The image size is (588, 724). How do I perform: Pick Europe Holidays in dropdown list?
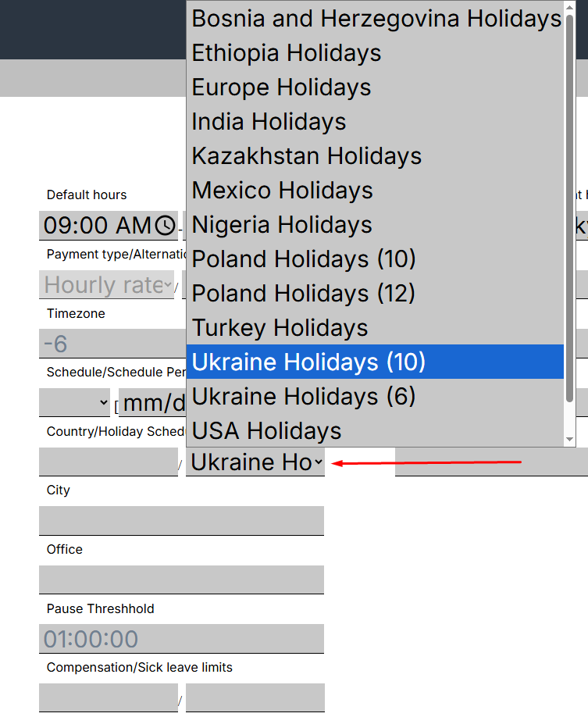pyautogui.click(x=281, y=87)
